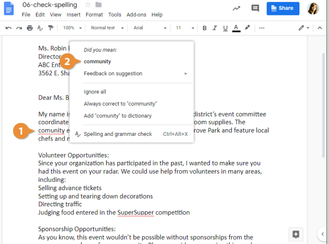
Task: Click the line Selling advance tickets
Action: [70, 188]
